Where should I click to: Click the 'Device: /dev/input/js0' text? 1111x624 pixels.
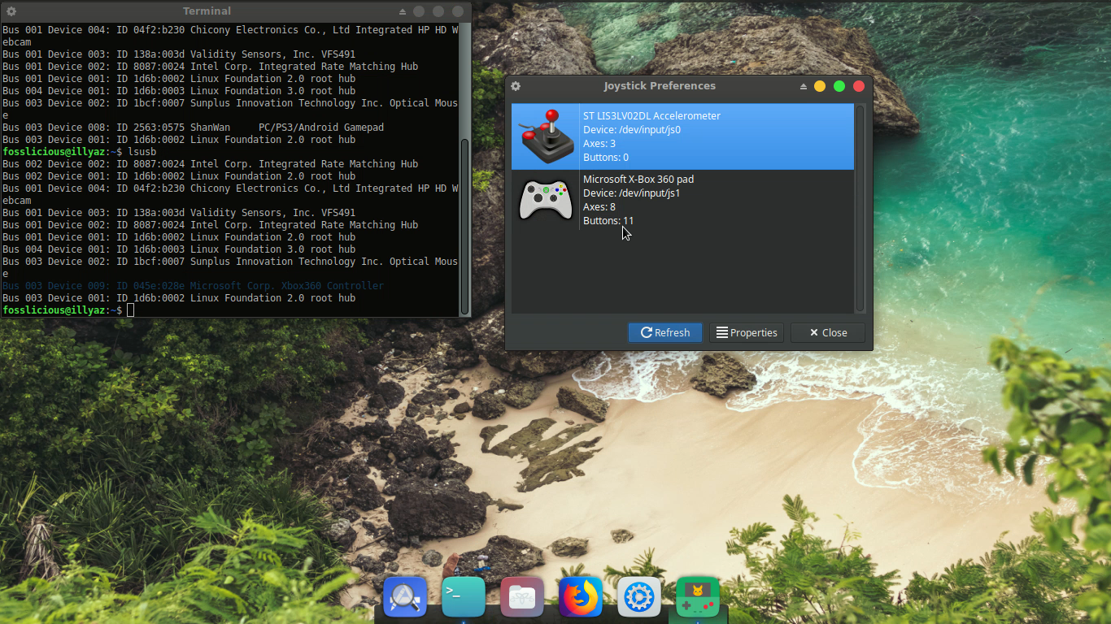[x=632, y=130]
